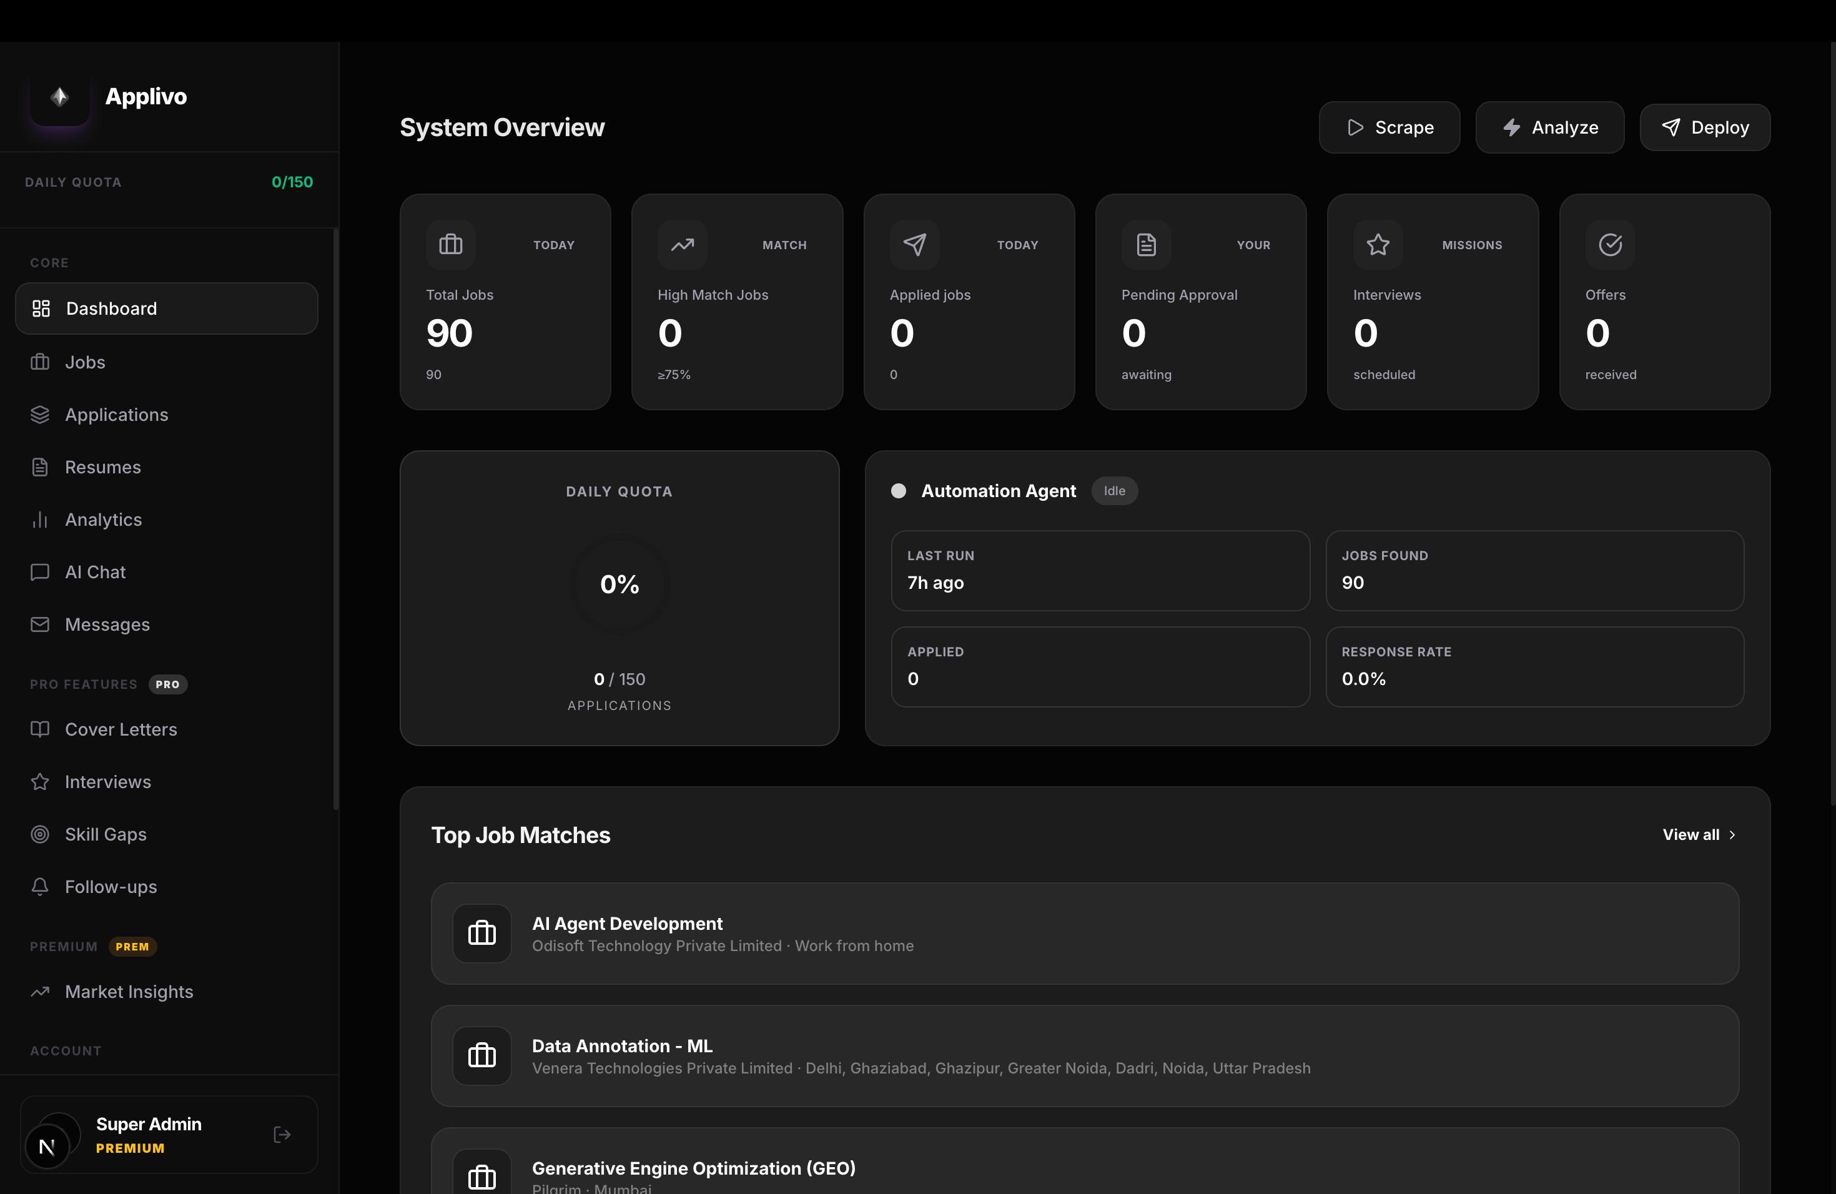Click the Messages envelope icon
Screen dimensions: 1836x1194
[x=40, y=624]
